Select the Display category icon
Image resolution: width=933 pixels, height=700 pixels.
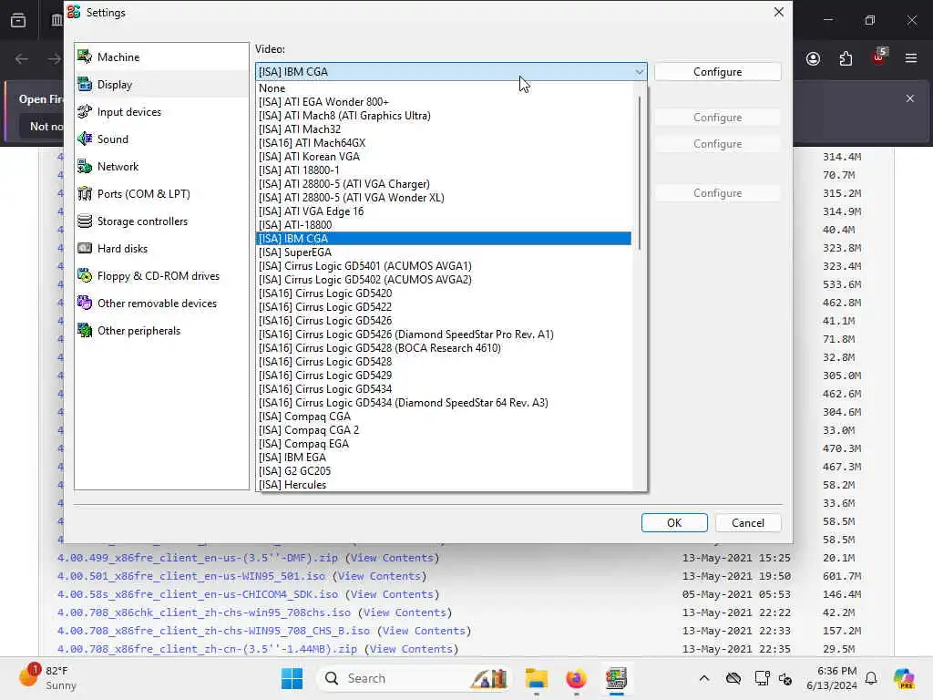85,84
